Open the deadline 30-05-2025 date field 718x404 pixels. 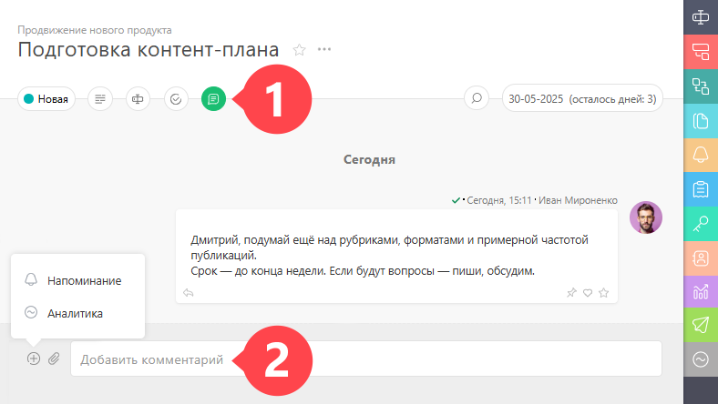pyautogui.click(x=582, y=99)
